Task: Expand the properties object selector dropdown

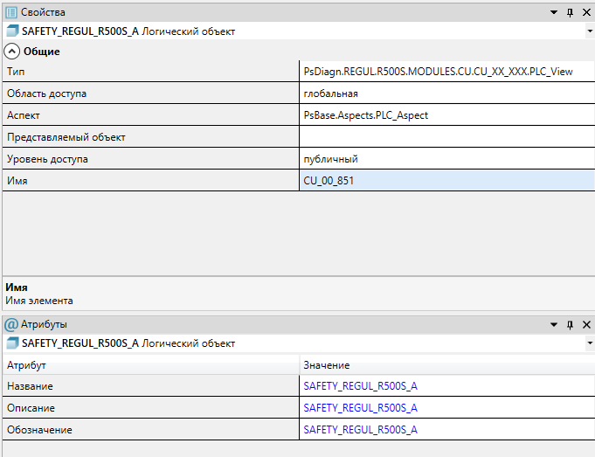Action: tap(590, 31)
